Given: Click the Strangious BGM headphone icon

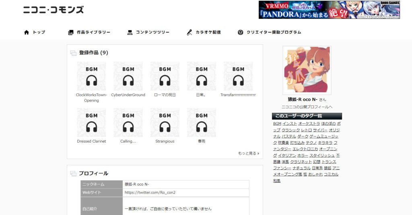Looking at the screenshot, I should tap(165, 122).
